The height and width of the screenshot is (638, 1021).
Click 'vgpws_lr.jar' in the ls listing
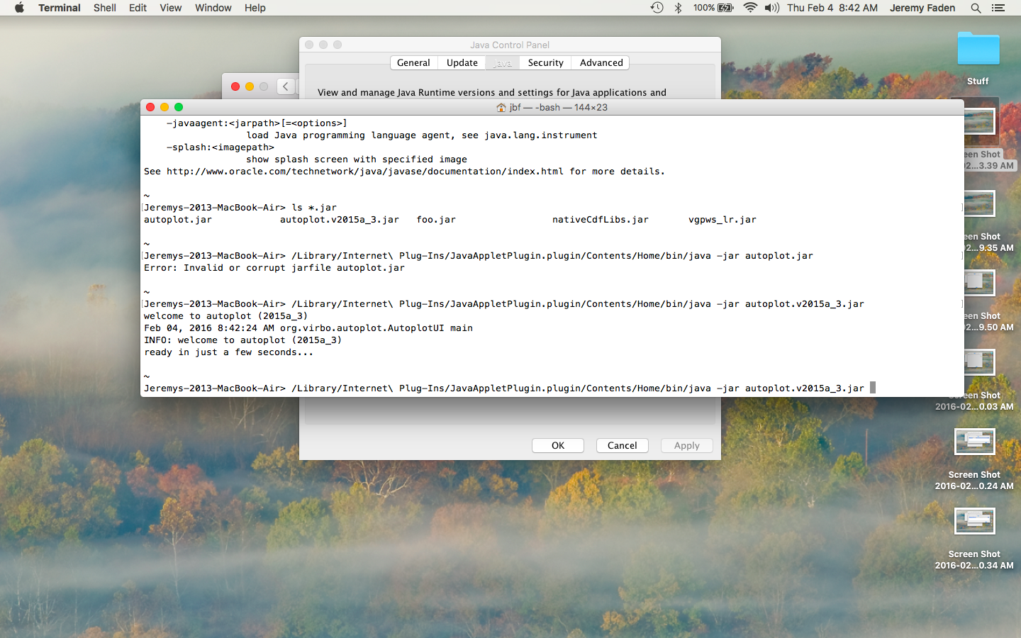pos(722,220)
